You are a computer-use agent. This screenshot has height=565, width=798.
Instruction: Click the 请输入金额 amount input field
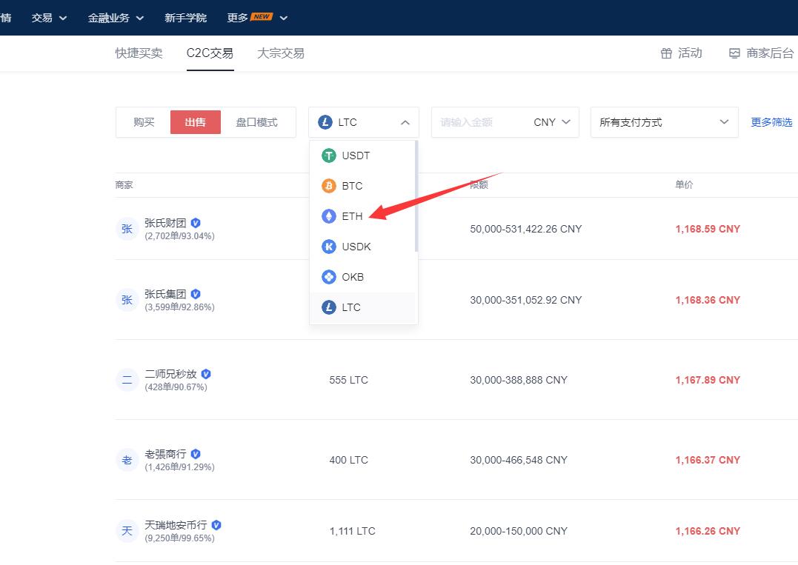pos(482,122)
